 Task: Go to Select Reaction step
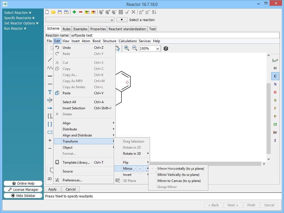pos(16,13)
